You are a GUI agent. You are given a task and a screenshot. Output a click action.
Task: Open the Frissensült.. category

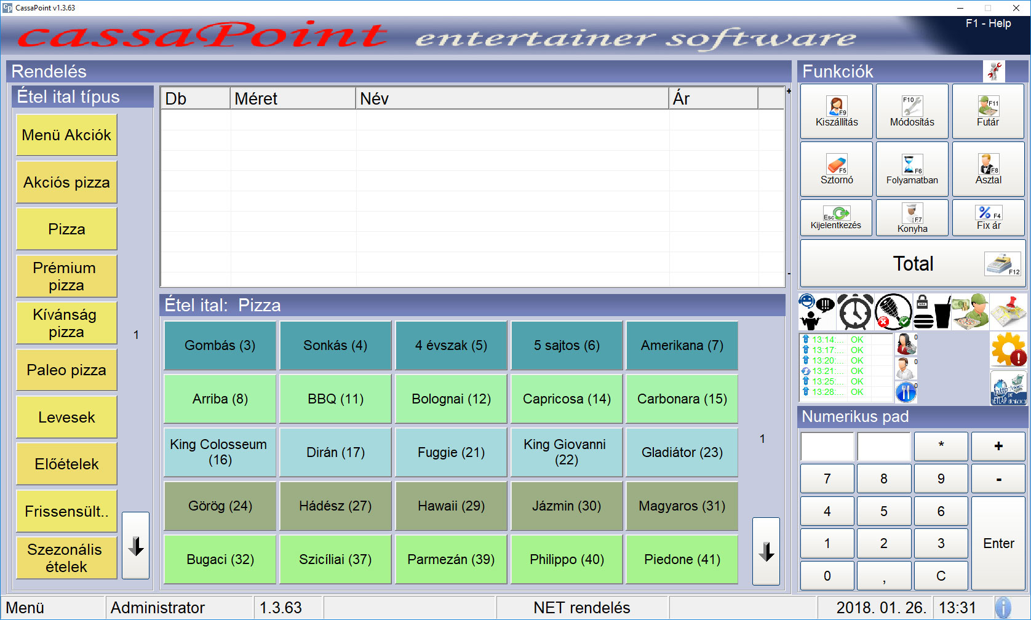[66, 511]
